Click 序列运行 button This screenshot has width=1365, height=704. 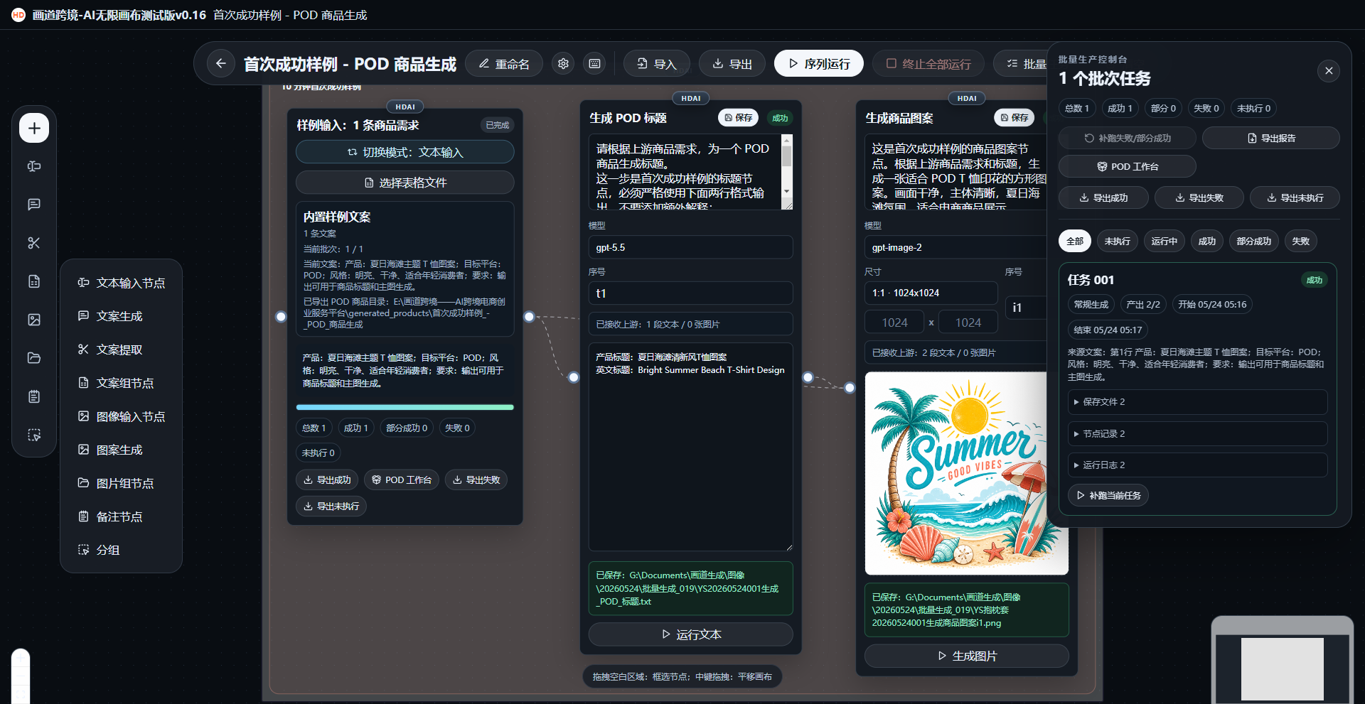[x=819, y=64]
